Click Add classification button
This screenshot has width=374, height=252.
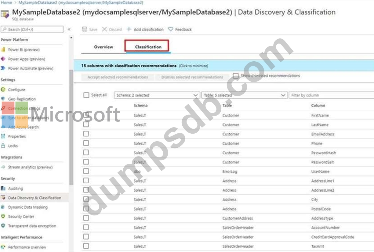click(x=145, y=29)
